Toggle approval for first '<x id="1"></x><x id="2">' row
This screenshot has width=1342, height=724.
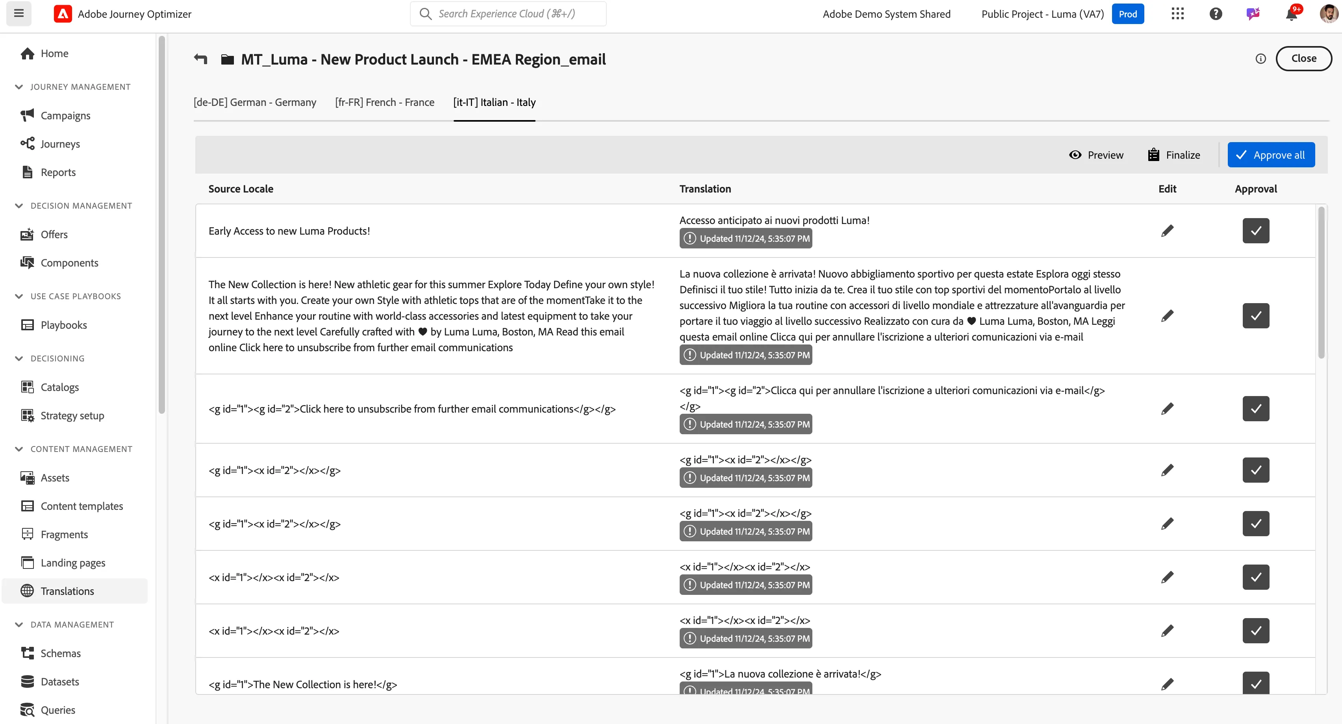pos(1255,577)
